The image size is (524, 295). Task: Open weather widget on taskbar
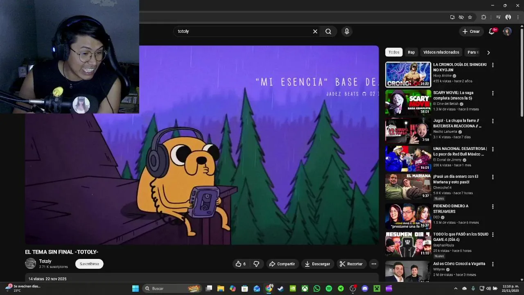coord(23,288)
